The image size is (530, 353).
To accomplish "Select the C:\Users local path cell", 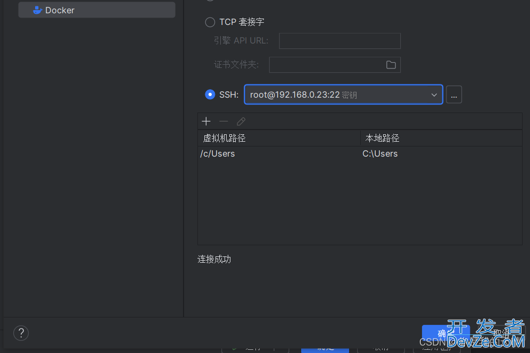I will pos(442,154).
